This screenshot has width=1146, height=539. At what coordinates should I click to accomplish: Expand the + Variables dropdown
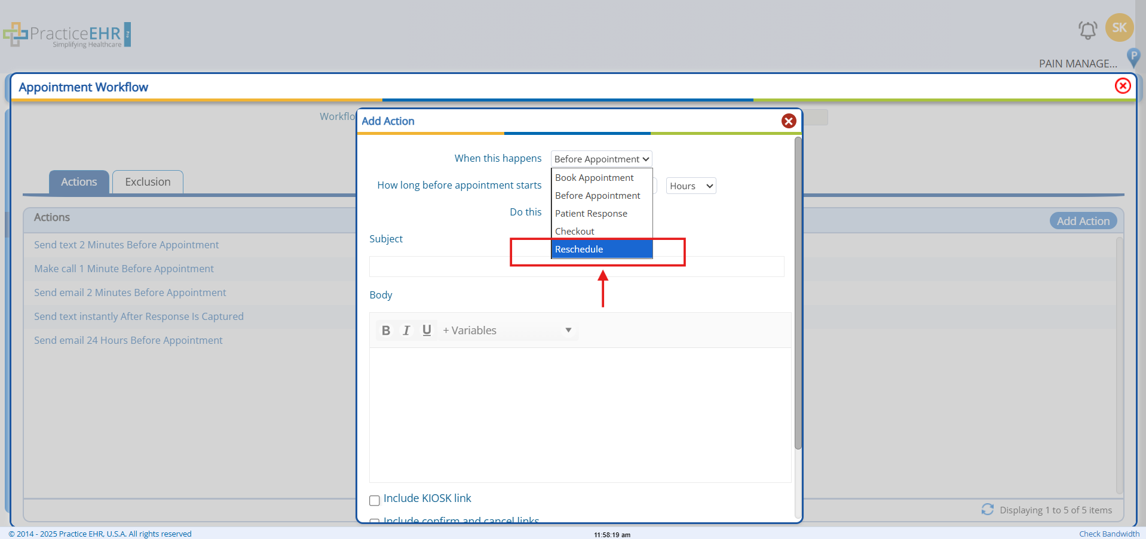[x=507, y=331]
